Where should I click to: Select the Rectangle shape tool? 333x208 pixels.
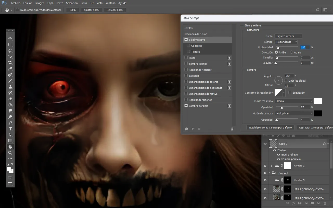coord(10,141)
